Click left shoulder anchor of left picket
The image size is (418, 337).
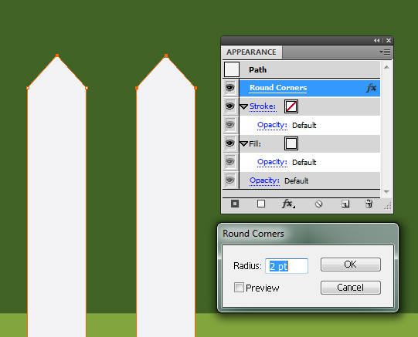[x=28, y=88]
